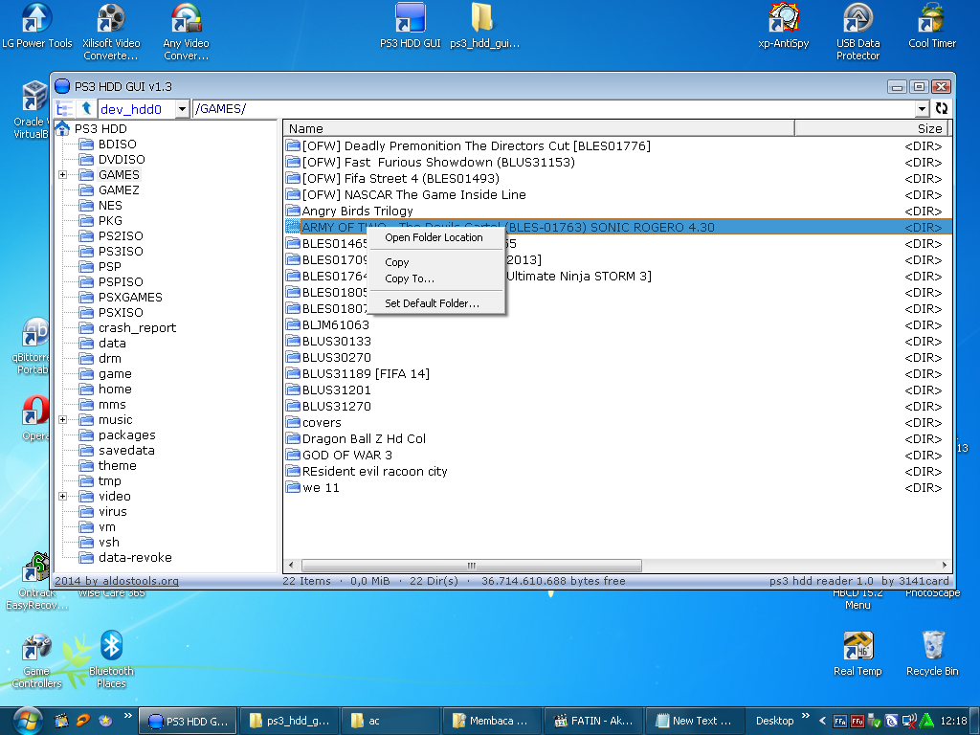The width and height of the screenshot is (980, 735).
Task: Click the PS3 HDD home icon in tree
Action: [62, 128]
